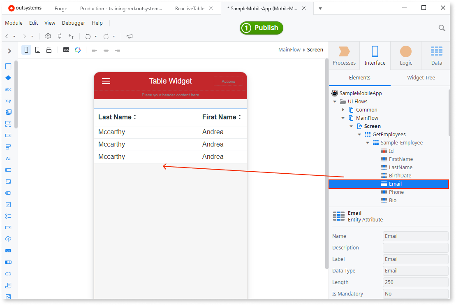
Task: Navigate back with left chevron
Action: pos(7,36)
